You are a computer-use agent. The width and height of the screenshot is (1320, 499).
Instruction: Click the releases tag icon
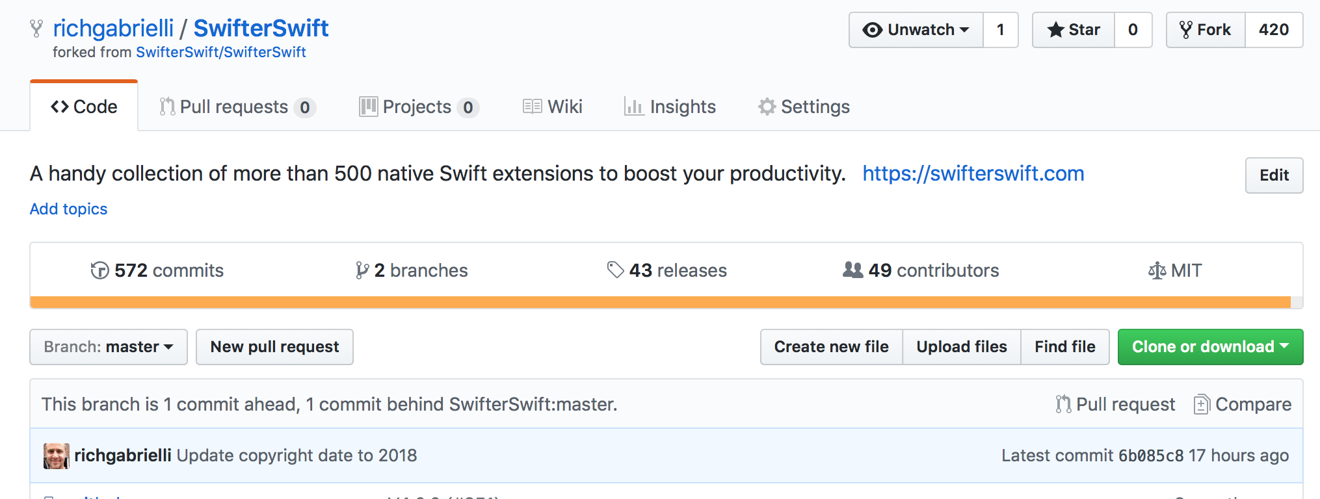click(615, 270)
